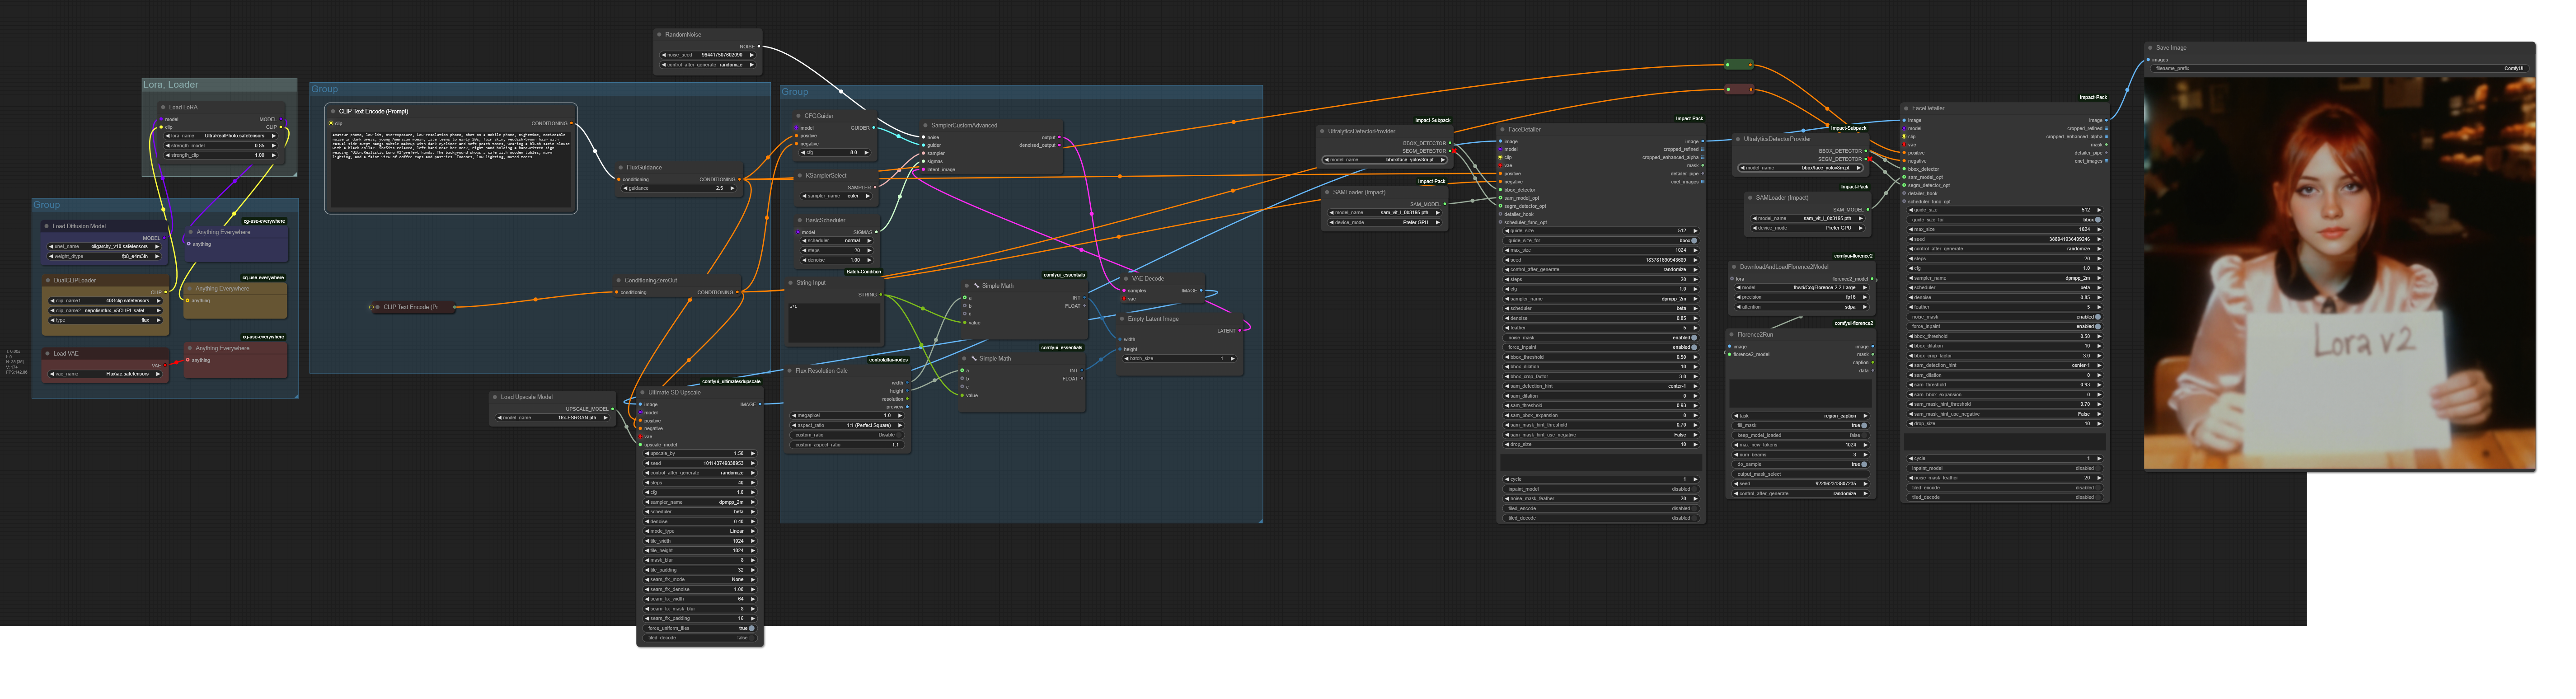
Task: Open the lora_name dropdown in Load LoRA
Action: [x=220, y=136]
